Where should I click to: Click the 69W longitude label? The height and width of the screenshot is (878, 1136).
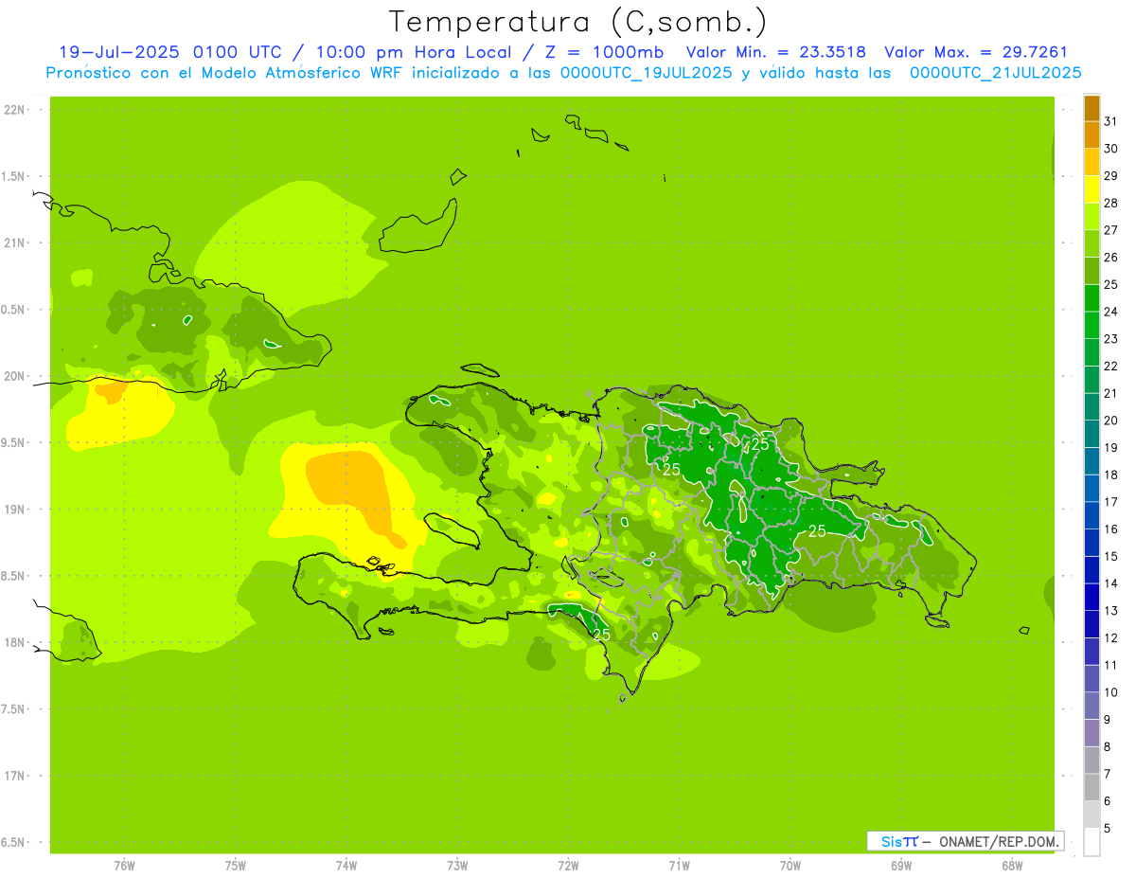pyautogui.click(x=901, y=866)
